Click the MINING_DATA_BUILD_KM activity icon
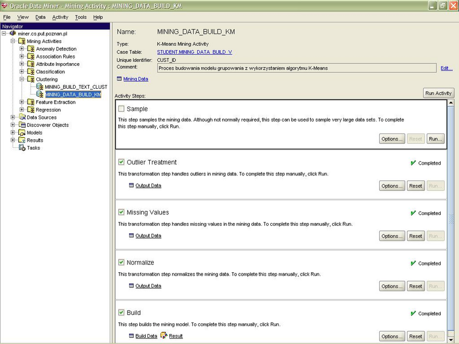Viewport: 459px width, 344px height. (x=40, y=94)
